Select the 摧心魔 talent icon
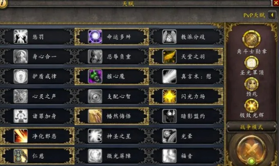 pos(95,76)
